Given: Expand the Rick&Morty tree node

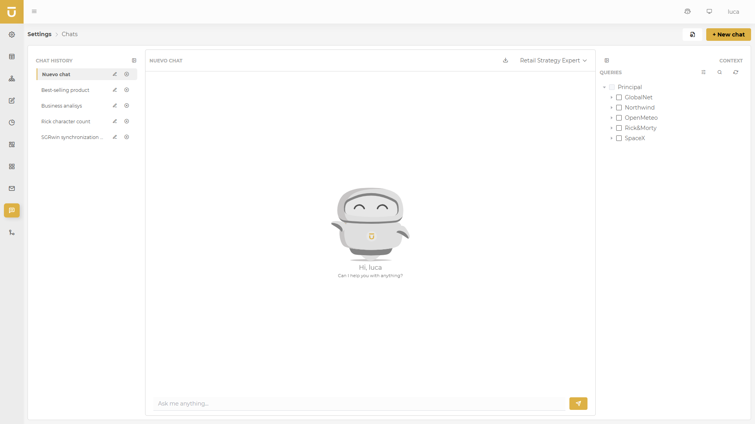Looking at the screenshot, I should [x=611, y=128].
